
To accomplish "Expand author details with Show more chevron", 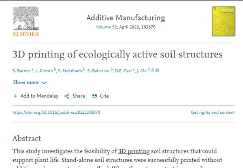I will [x=44, y=83].
